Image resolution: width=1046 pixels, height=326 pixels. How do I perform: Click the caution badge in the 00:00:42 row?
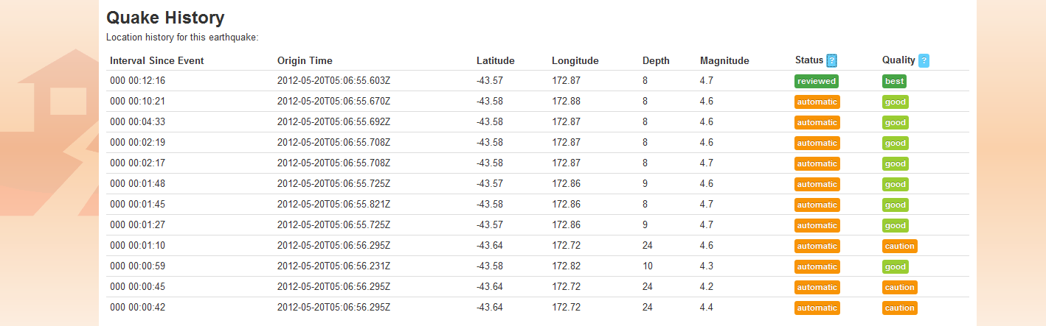[x=899, y=308]
